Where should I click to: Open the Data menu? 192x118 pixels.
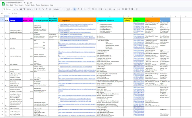click(x=33, y=5)
